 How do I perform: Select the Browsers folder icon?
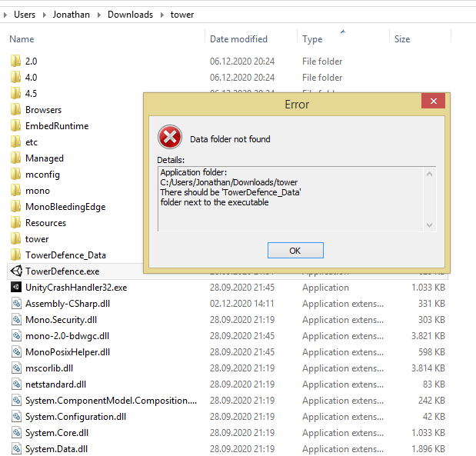click(15, 109)
